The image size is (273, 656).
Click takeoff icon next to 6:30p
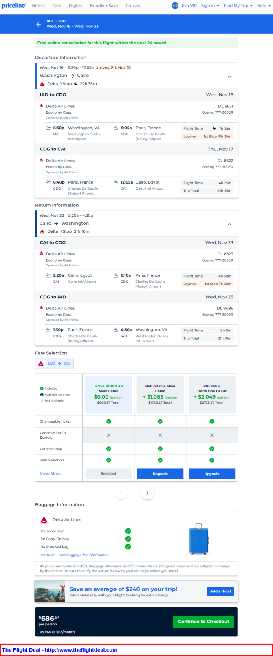click(x=48, y=128)
